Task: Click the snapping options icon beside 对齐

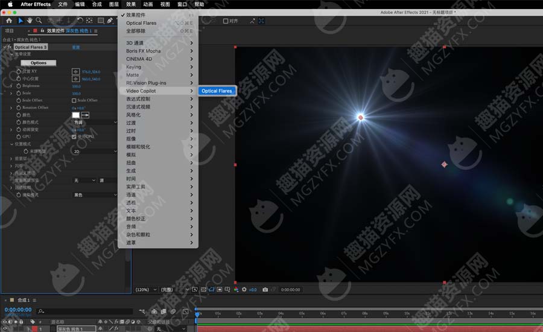Action: tap(252, 21)
